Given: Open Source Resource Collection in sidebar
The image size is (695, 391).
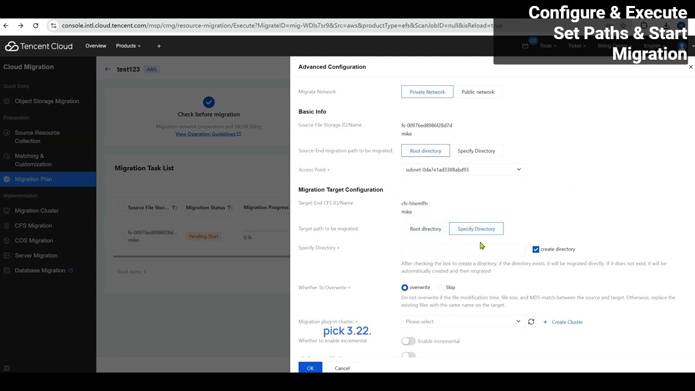Looking at the screenshot, I should (37, 137).
